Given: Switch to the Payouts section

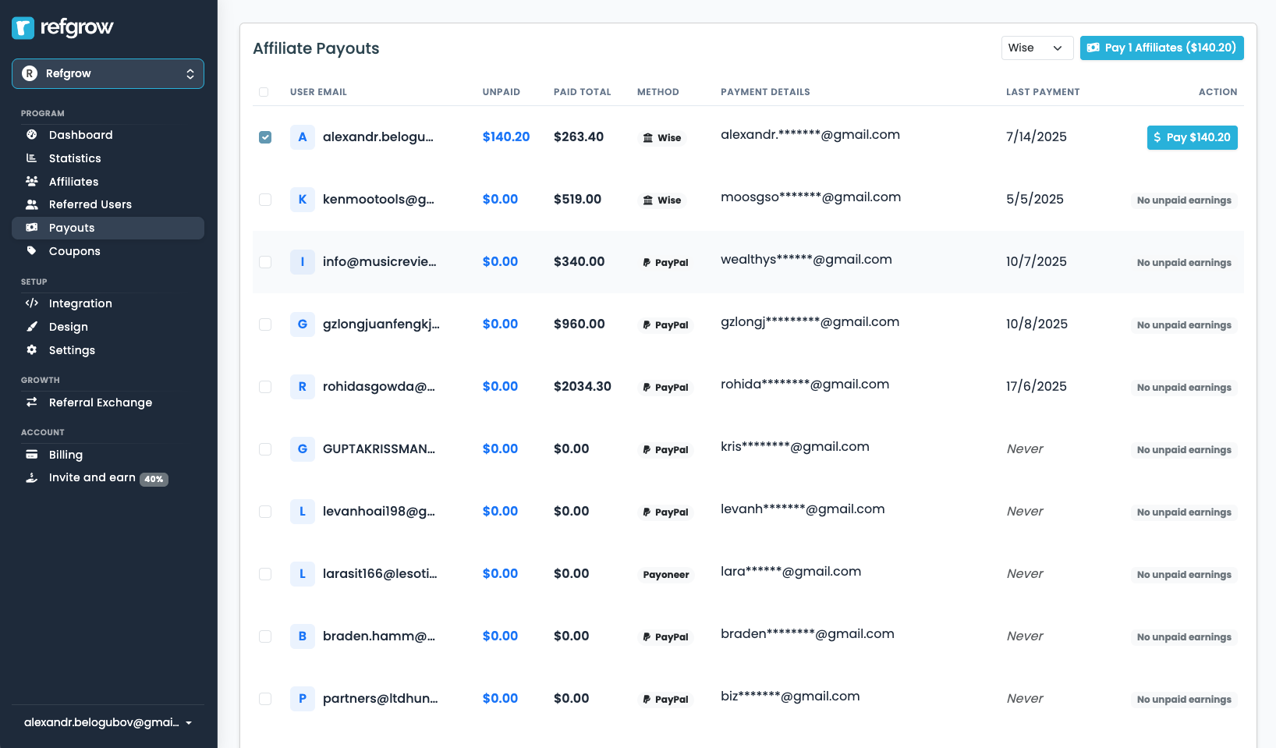Looking at the screenshot, I should [73, 228].
